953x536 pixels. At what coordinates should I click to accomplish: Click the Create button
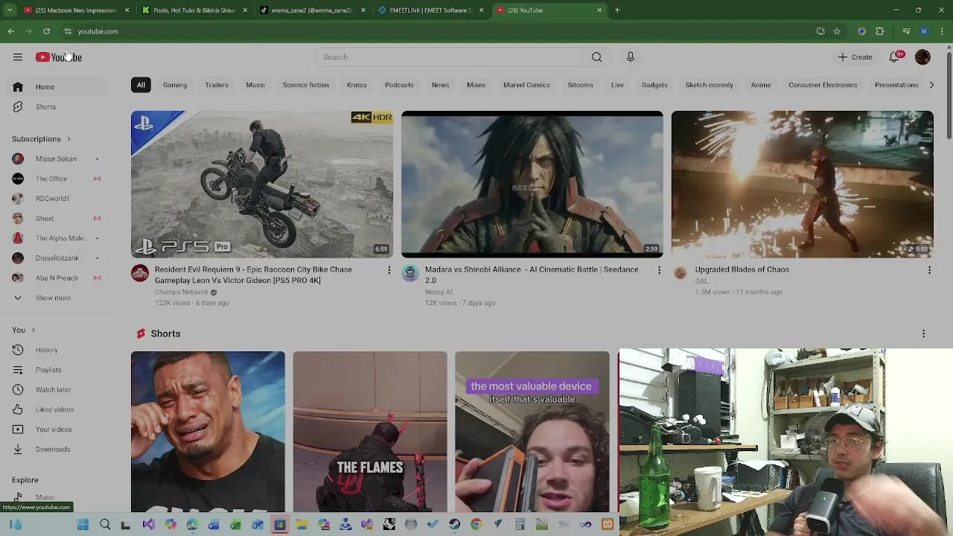tap(855, 57)
